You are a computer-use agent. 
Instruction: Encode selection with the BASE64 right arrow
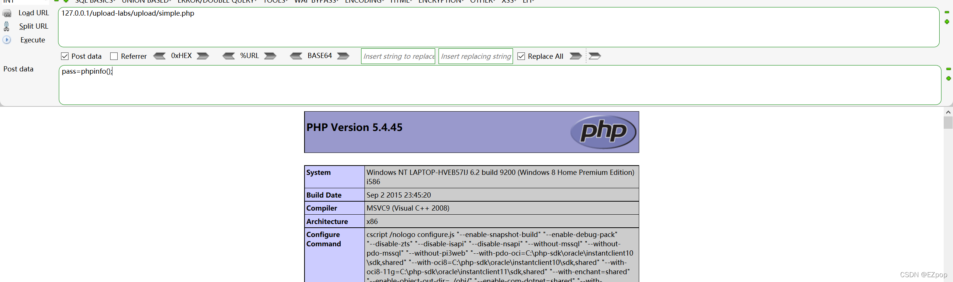pyautogui.click(x=343, y=56)
